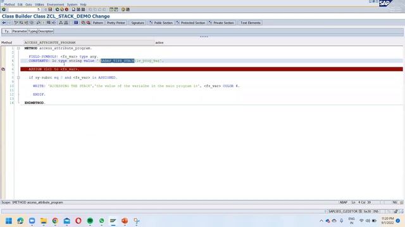Open the Help menu
Screen dimensions: 405x227
(83, 4)
